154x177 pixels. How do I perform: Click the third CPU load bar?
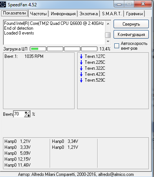pos(72,49)
